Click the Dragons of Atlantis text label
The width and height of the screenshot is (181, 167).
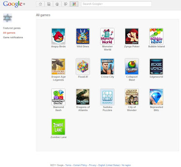point(83,108)
